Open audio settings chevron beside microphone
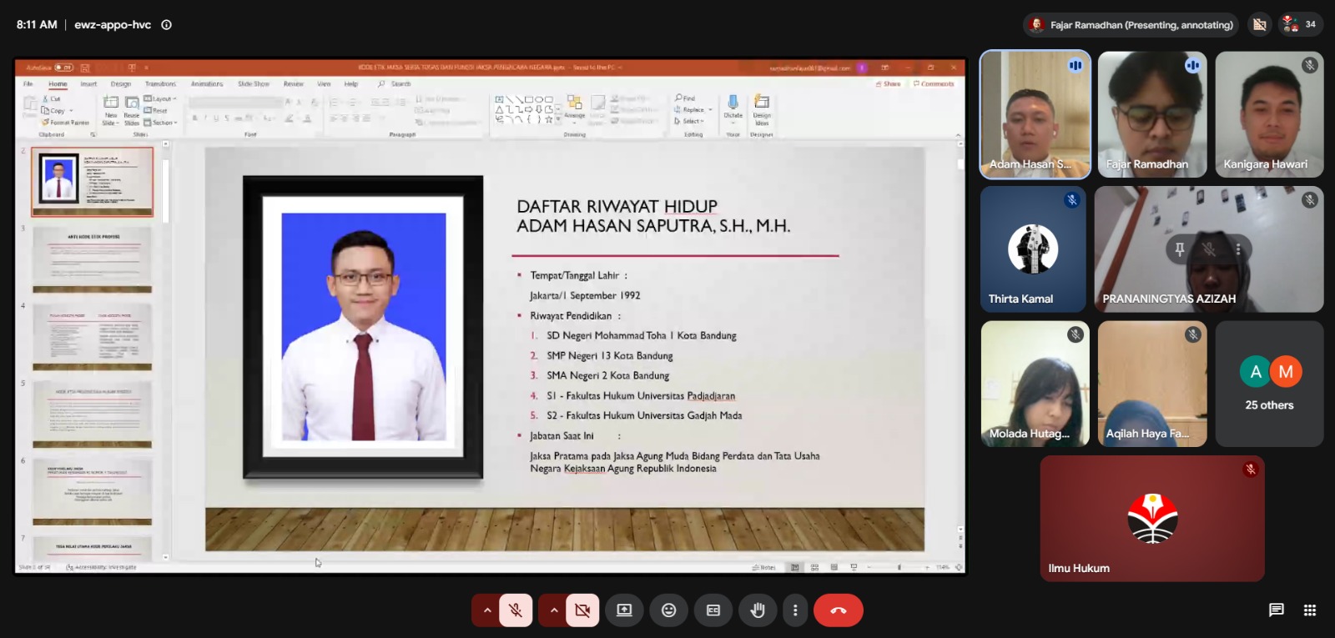Viewport: 1335px width, 638px height. coord(486,610)
